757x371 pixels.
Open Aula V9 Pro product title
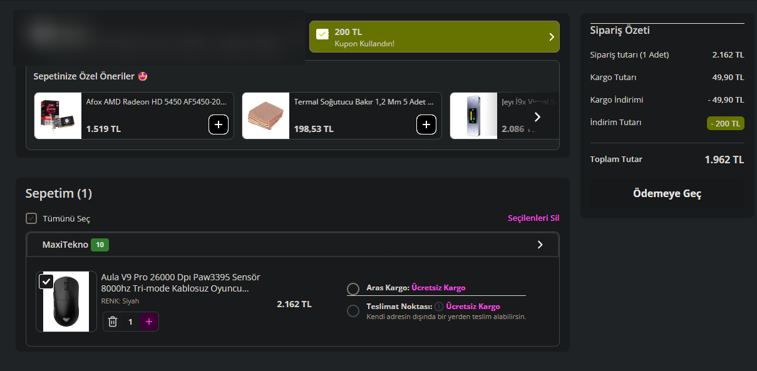[x=180, y=283]
